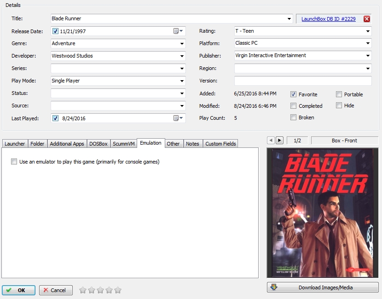382x299 pixels.
Task: Click the Play Count value 5
Action: click(236, 118)
